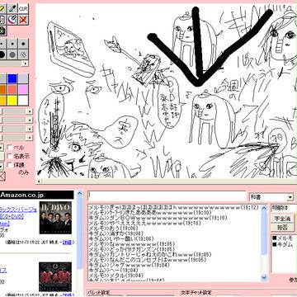Click chat log scroll down arrow
297x297 pixels.
pos(264,277)
